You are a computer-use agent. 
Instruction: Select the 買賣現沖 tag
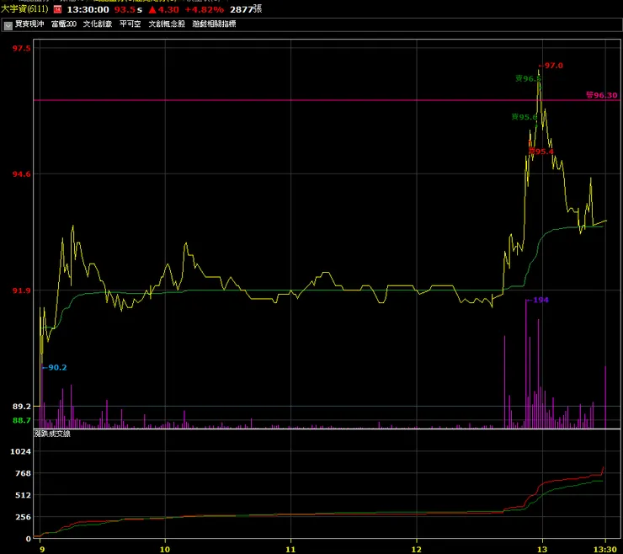[29, 24]
